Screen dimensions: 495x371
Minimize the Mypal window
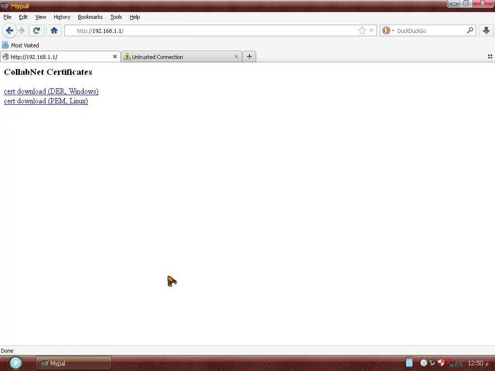pyautogui.click(x=454, y=3)
